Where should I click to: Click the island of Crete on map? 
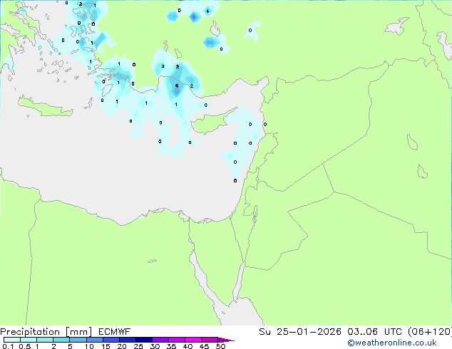(x=45, y=107)
